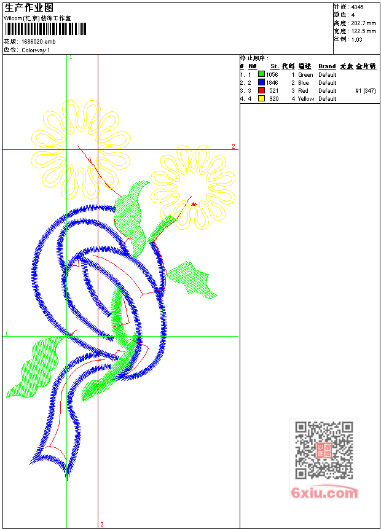Click the QR code image

[x=324, y=450]
